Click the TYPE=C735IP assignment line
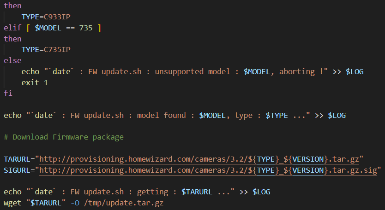385x210 pixels. (x=46, y=49)
